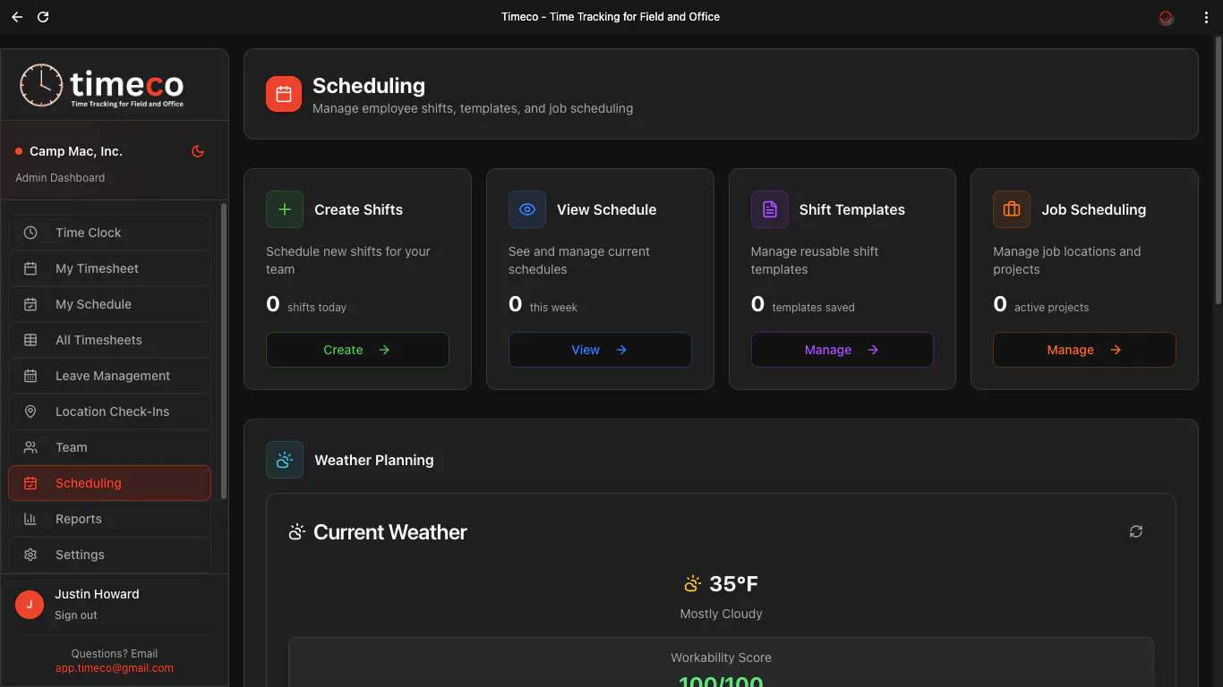Image resolution: width=1223 pixels, height=687 pixels.
Task: Open My Timesheet page
Action: pos(109,268)
